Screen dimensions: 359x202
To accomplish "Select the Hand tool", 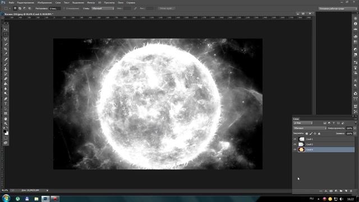I will tap(6, 119).
